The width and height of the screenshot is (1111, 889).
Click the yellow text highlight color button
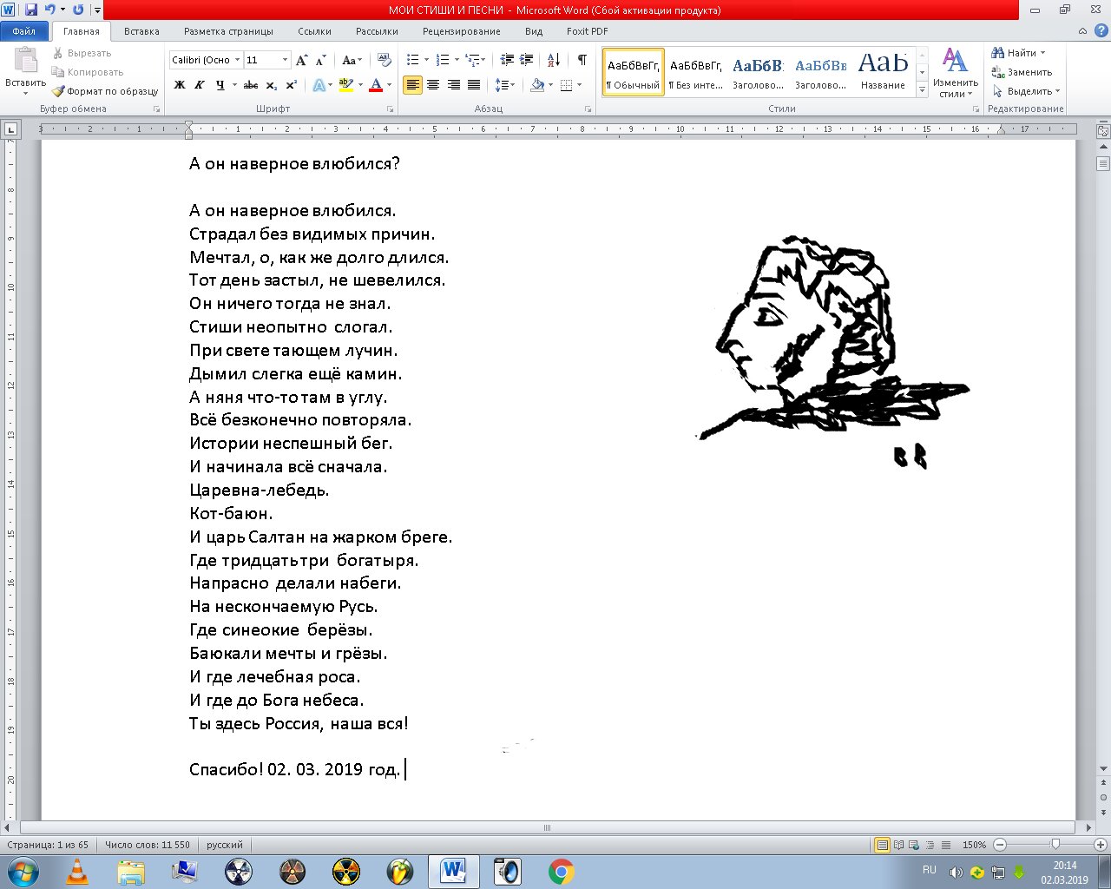click(x=345, y=85)
